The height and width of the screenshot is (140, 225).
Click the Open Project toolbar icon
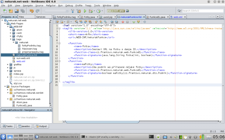(x=17, y=11)
